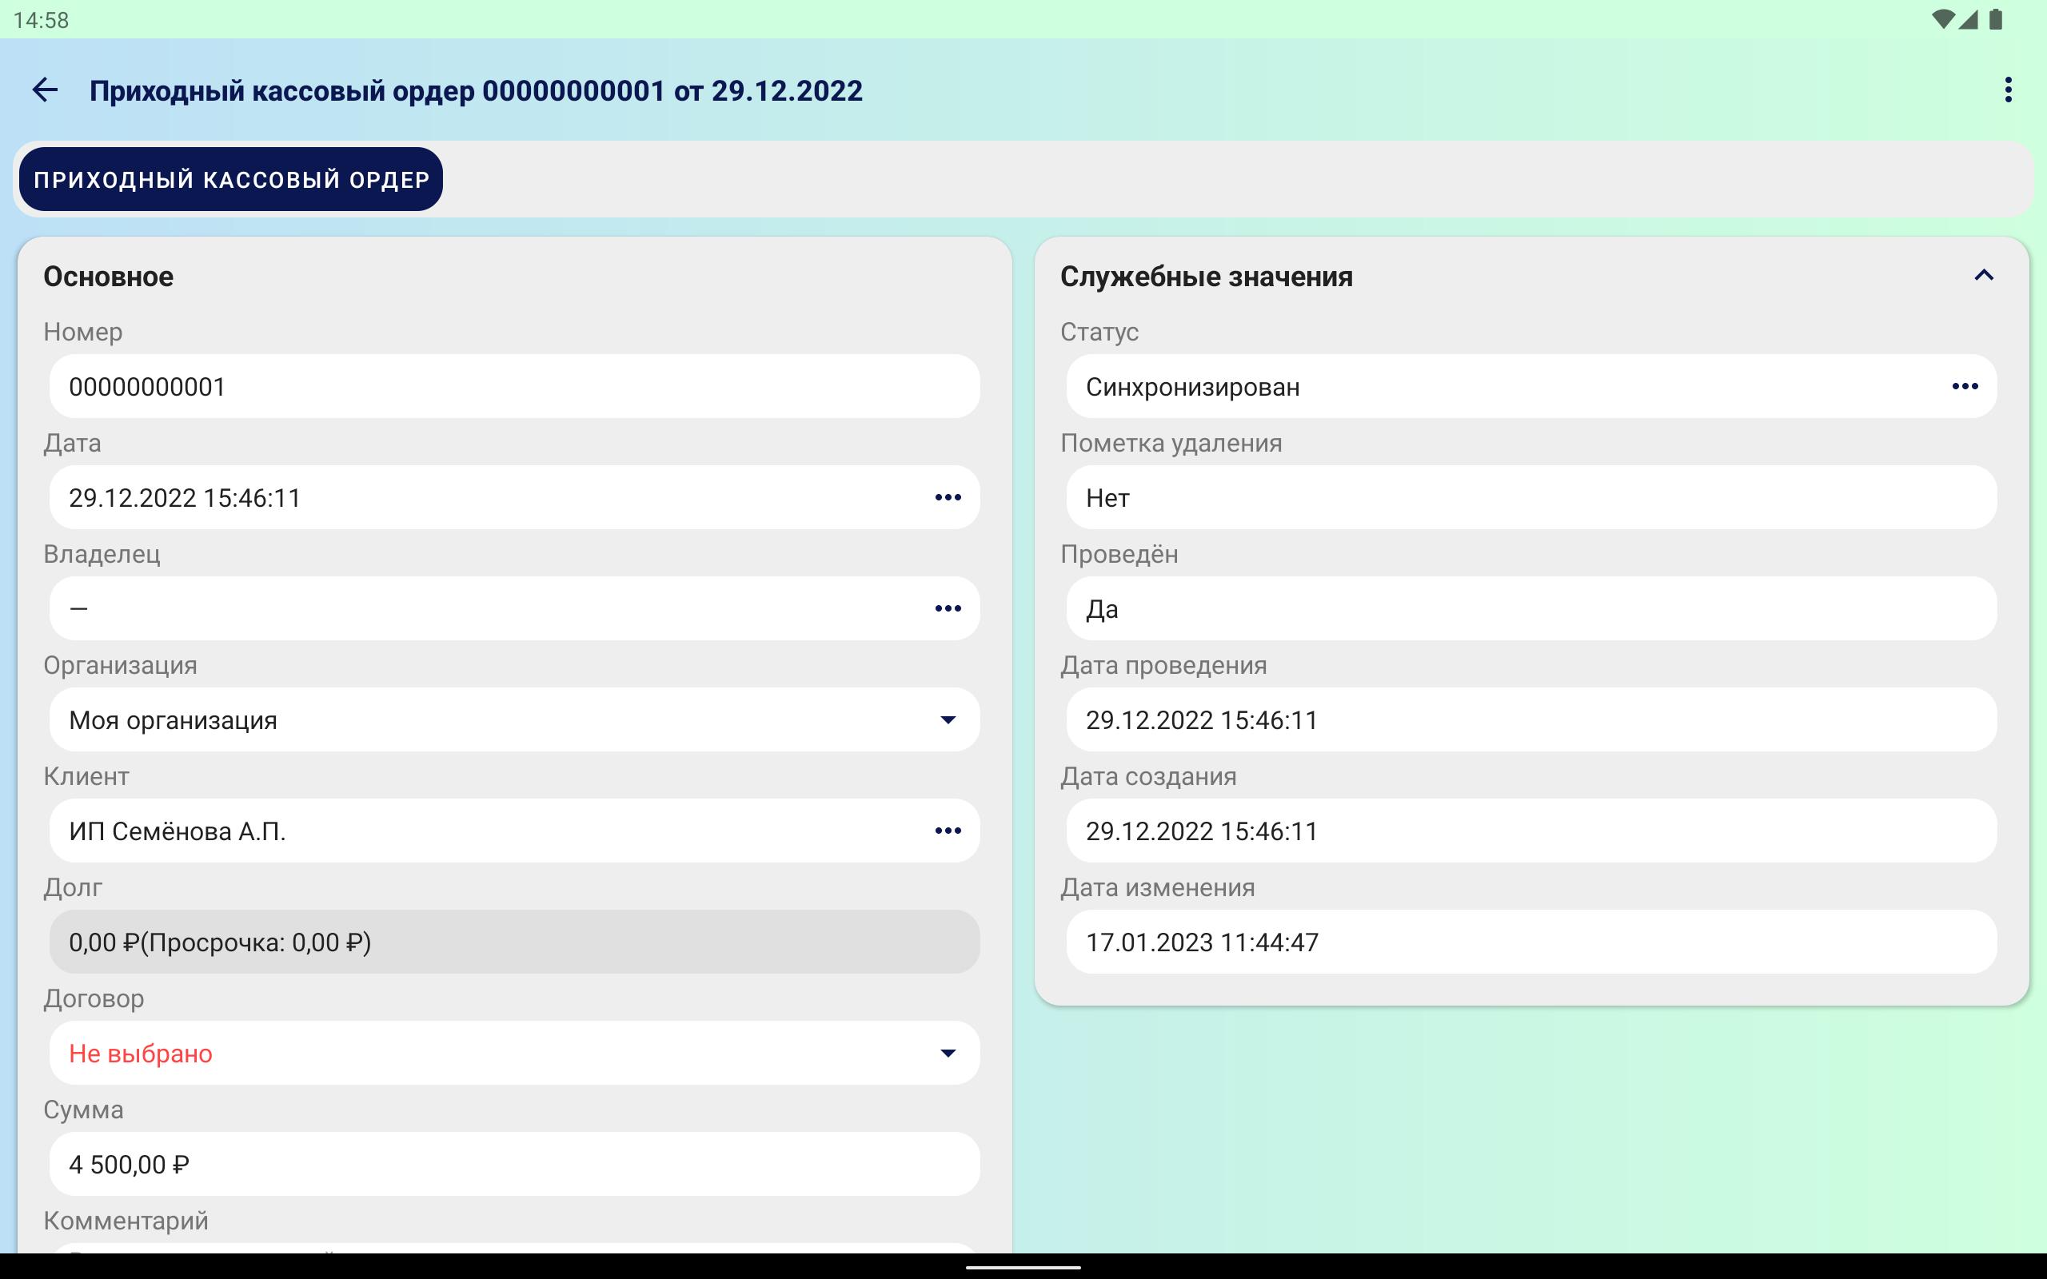Image resolution: width=2047 pixels, height=1279 pixels.
Task: Click the dots icon in Владелец field
Action: tap(948, 608)
